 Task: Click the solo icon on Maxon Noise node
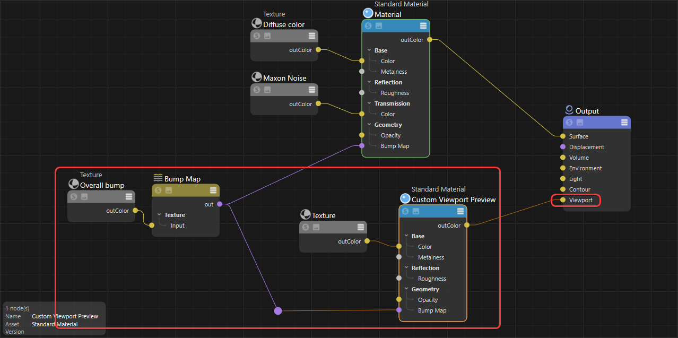(x=257, y=90)
